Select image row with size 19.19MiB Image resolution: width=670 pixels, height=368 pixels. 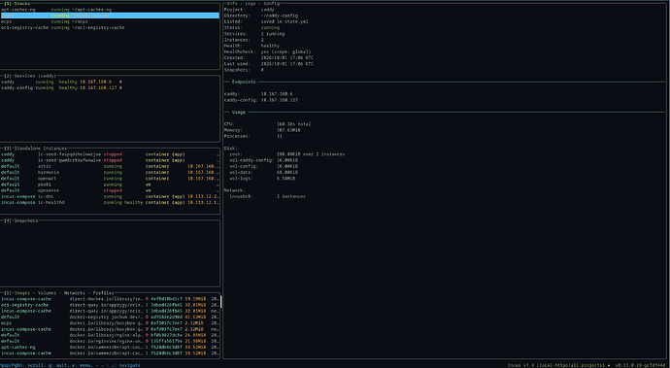point(110,299)
